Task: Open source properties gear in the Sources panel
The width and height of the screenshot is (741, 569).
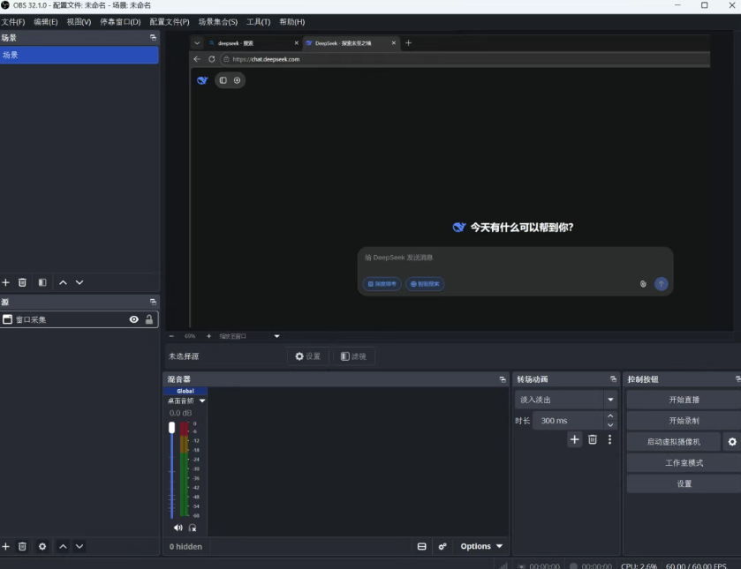Action: (x=42, y=546)
